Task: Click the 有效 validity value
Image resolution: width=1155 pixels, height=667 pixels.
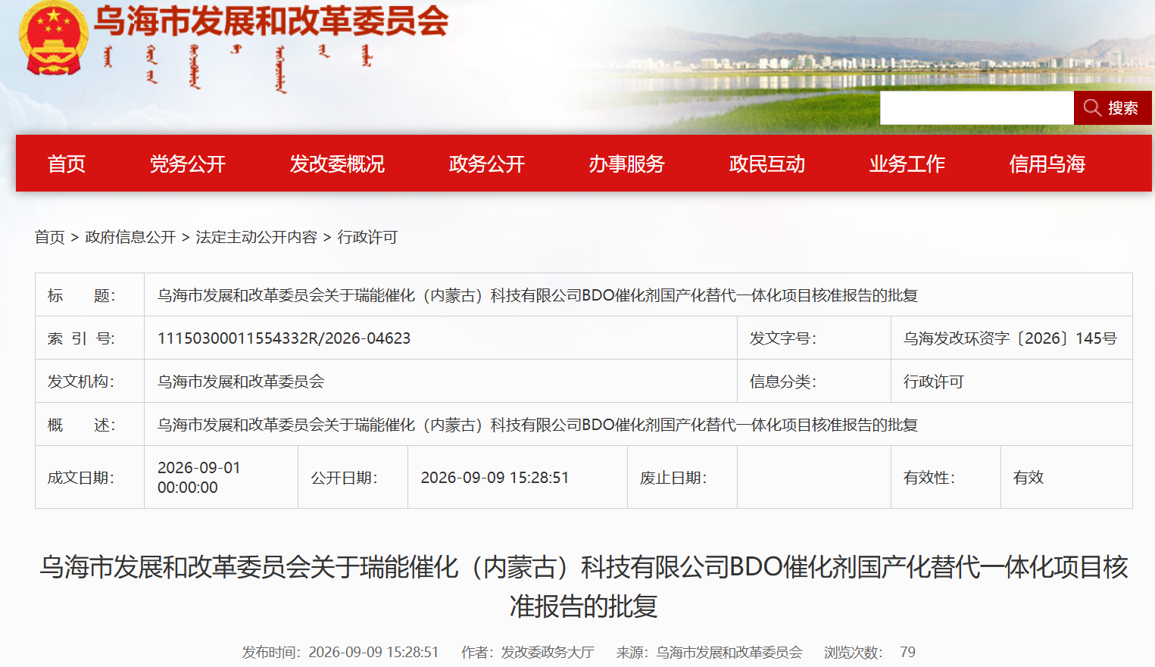Action: [1029, 478]
